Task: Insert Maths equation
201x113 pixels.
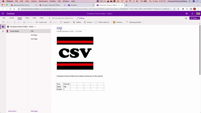Action: pyautogui.click(x=77, y=22)
